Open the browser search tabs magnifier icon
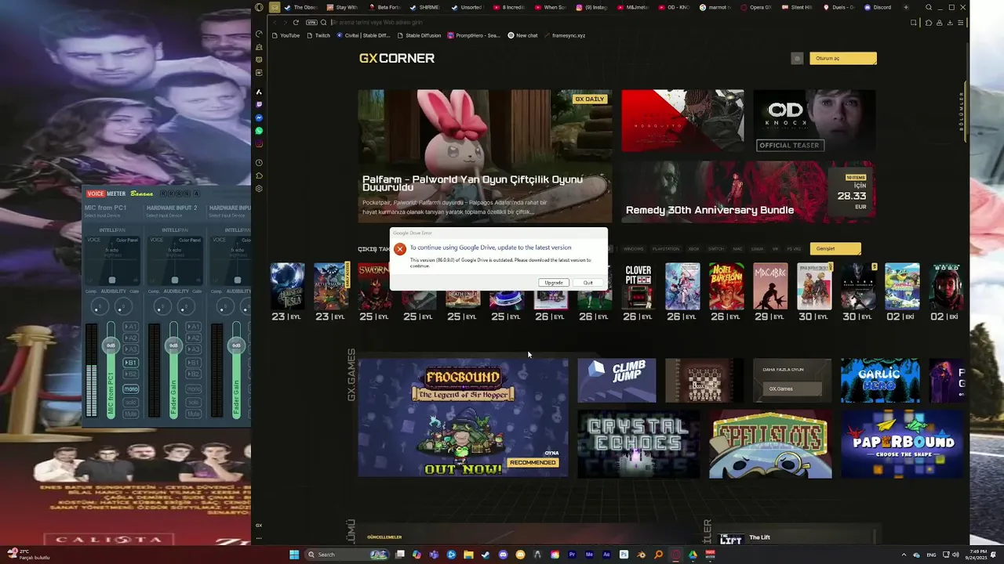The width and height of the screenshot is (1004, 564). [x=929, y=7]
